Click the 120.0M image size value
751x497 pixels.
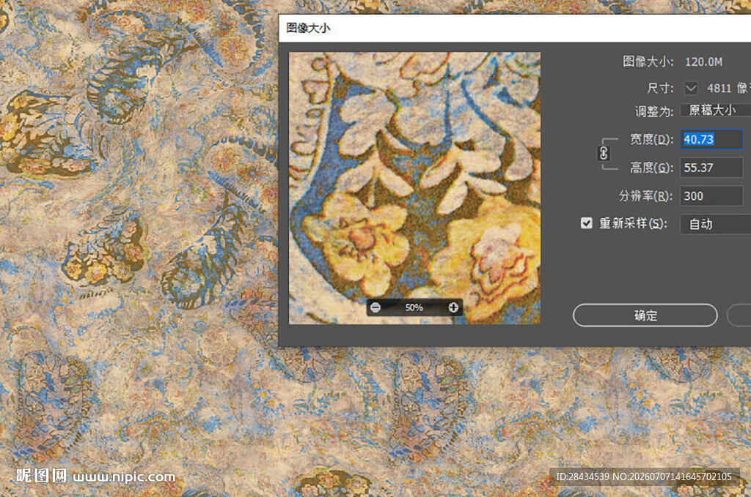703,61
